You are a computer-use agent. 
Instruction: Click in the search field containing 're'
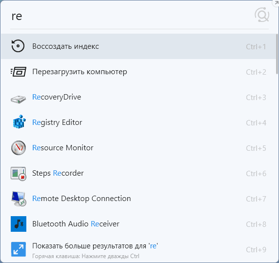click(x=132, y=16)
